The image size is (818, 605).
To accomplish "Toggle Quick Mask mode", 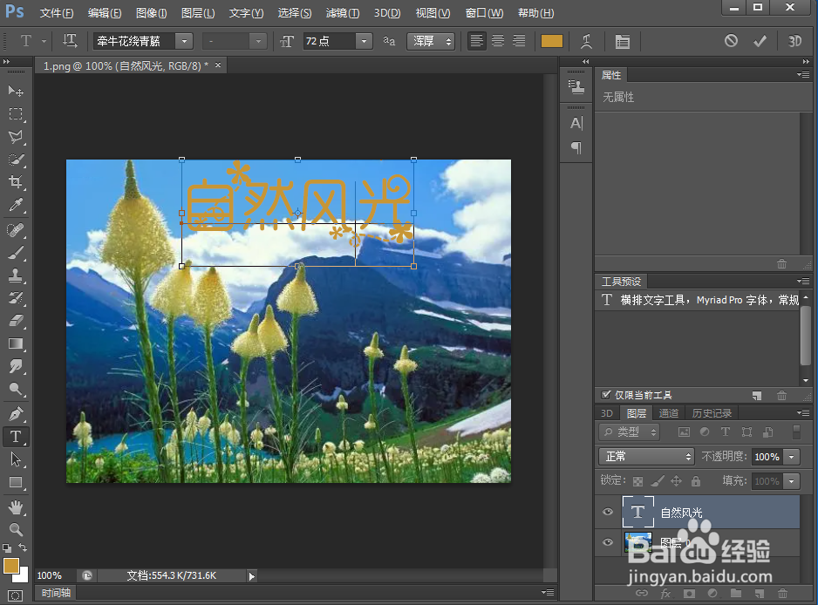I will point(16,595).
